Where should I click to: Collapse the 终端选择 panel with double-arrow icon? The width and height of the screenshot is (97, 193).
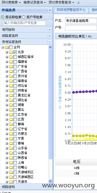pyautogui.click(x=50, y=10)
